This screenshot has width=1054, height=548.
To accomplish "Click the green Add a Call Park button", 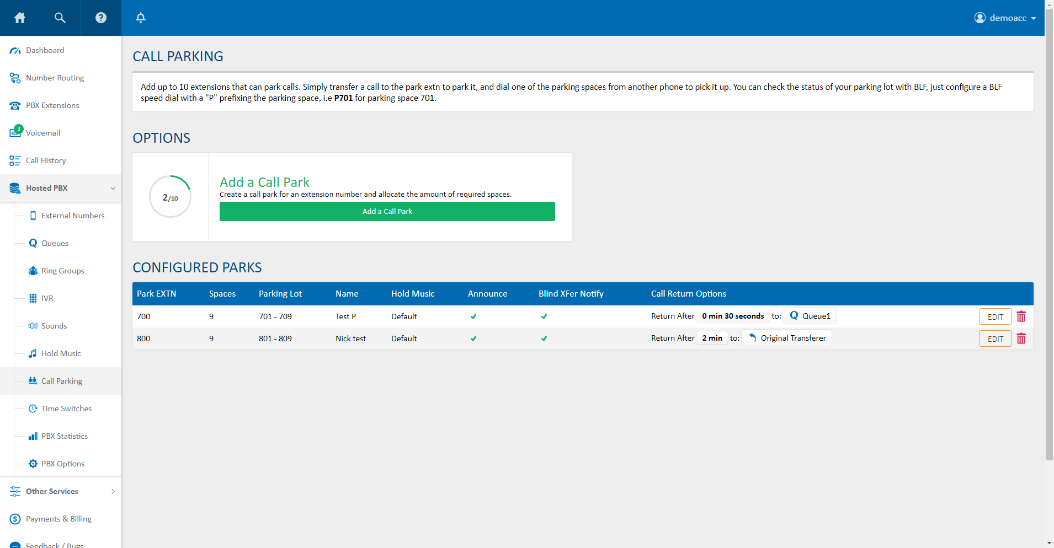I will pyautogui.click(x=387, y=212).
